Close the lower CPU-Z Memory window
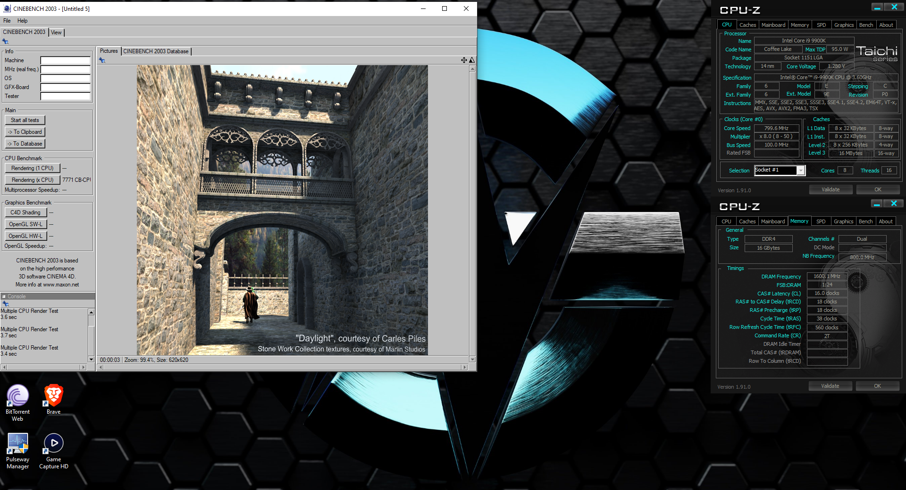This screenshot has height=490, width=906. tap(894, 204)
